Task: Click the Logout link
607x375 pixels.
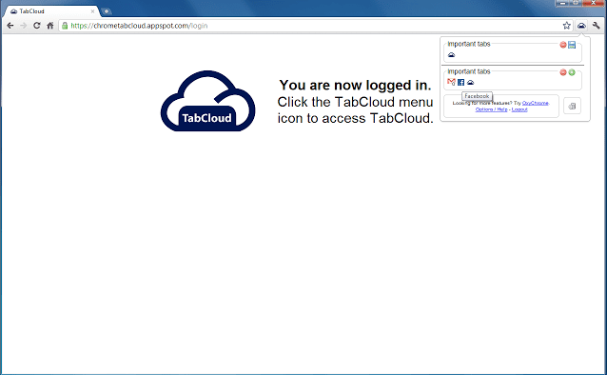Action: [x=519, y=109]
